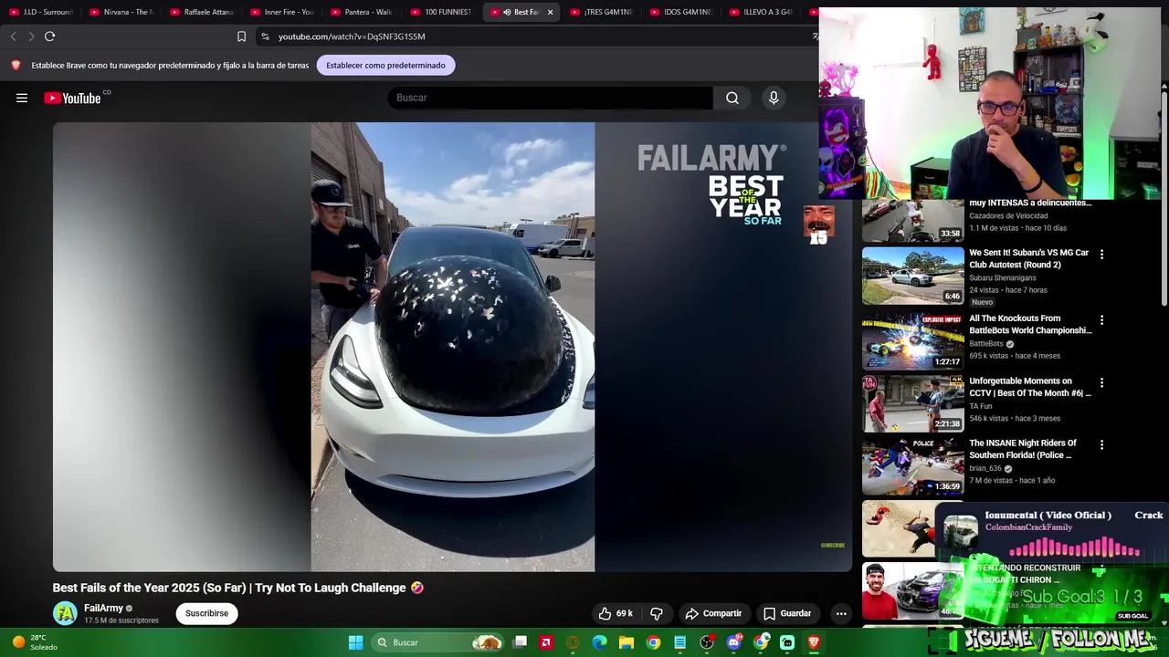Open the weather widget showing 28°C
Image resolution: width=1169 pixels, height=657 pixels.
35,642
